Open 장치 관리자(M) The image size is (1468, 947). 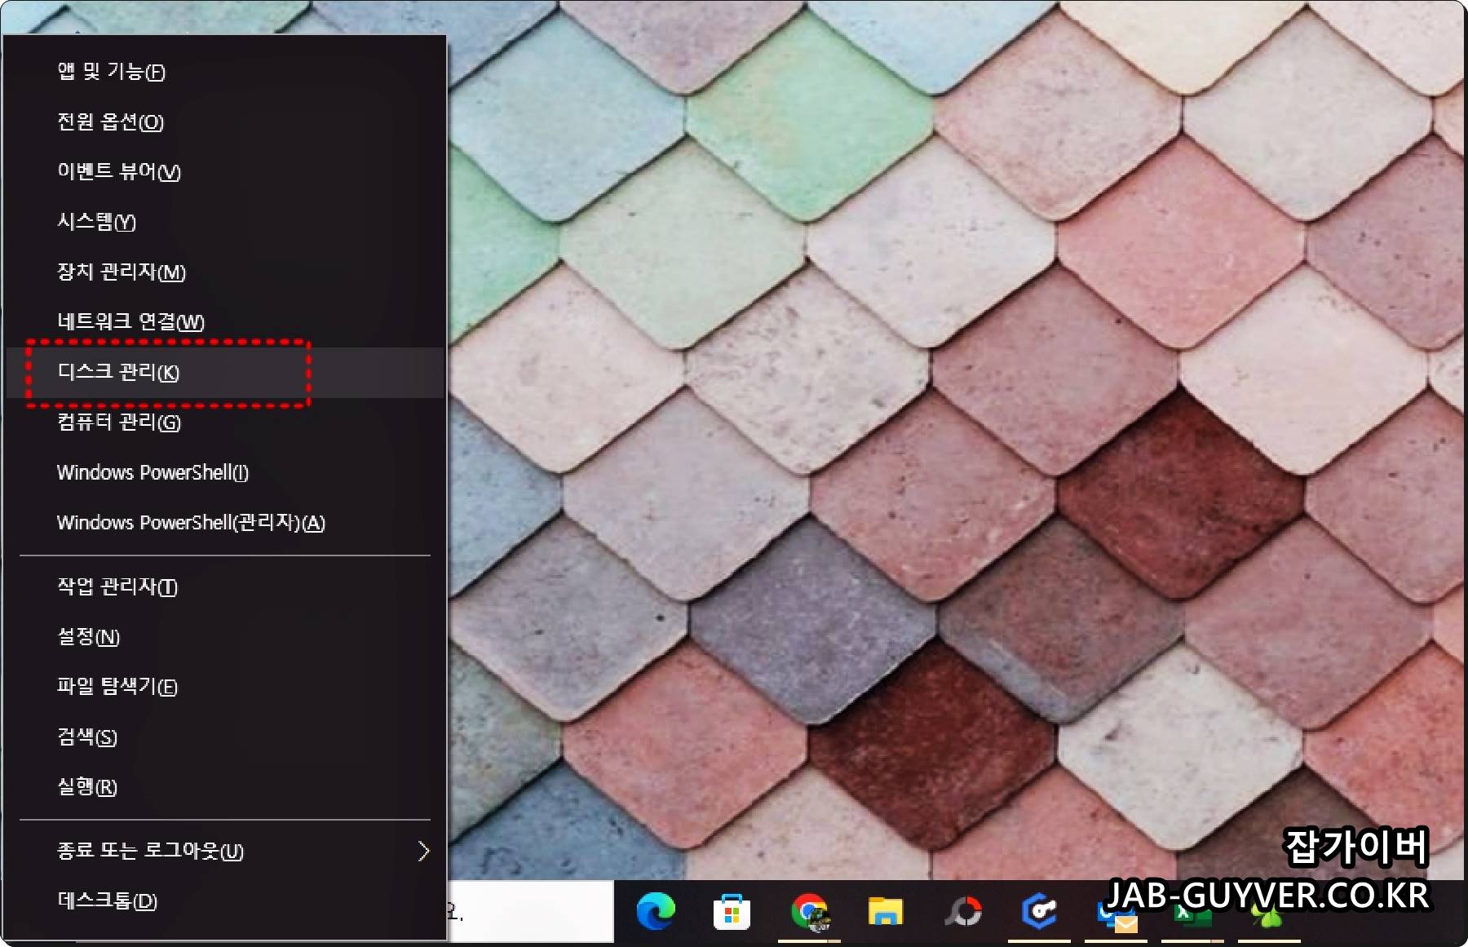[x=225, y=272]
